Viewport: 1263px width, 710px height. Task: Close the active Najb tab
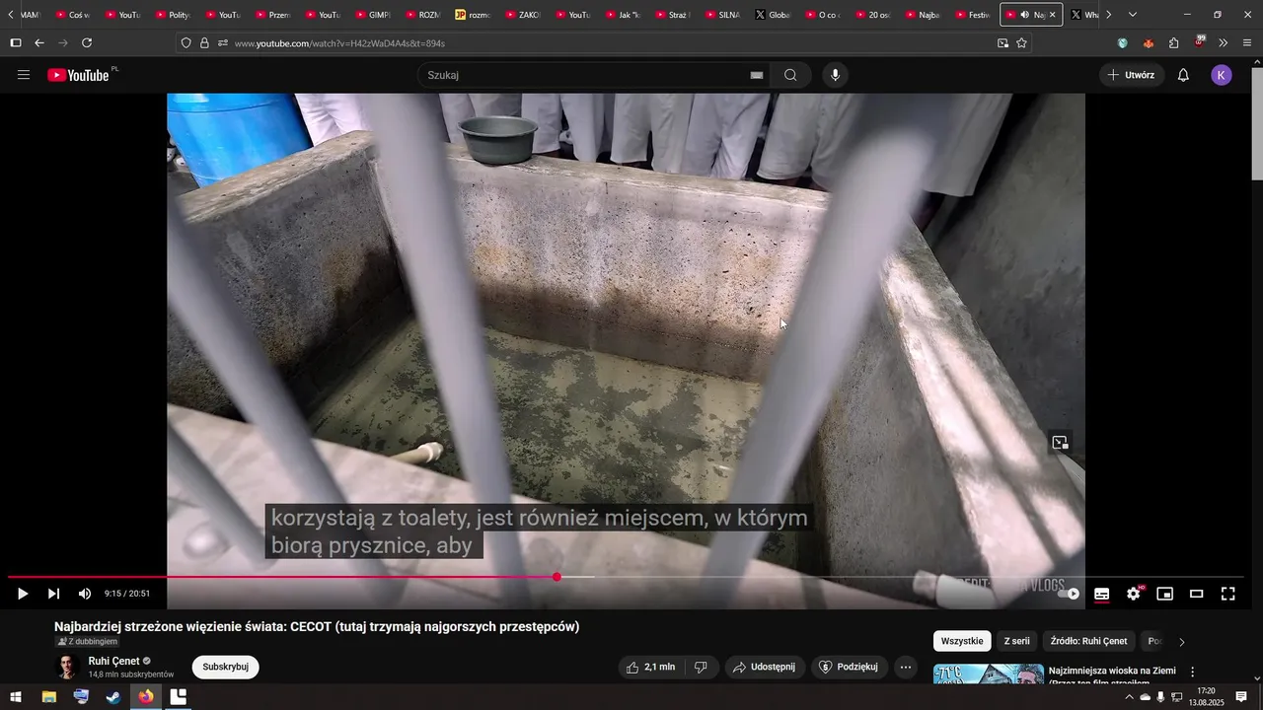[x=1052, y=15]
